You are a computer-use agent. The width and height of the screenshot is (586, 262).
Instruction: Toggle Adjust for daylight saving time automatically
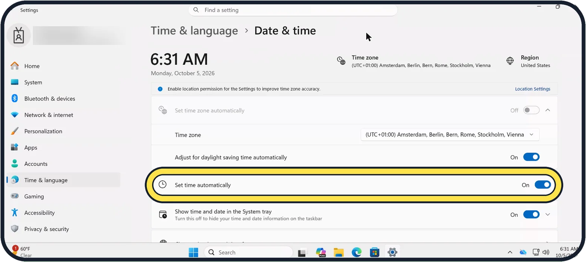coord(531,157)
